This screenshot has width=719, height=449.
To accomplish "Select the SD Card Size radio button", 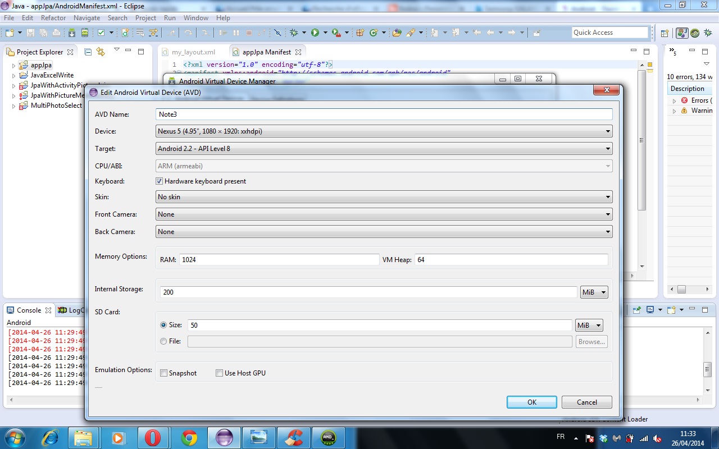I will [163, 325].
